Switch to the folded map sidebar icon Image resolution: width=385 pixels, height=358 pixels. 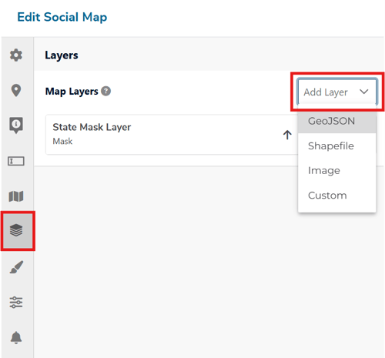click(x=16, y=196)
